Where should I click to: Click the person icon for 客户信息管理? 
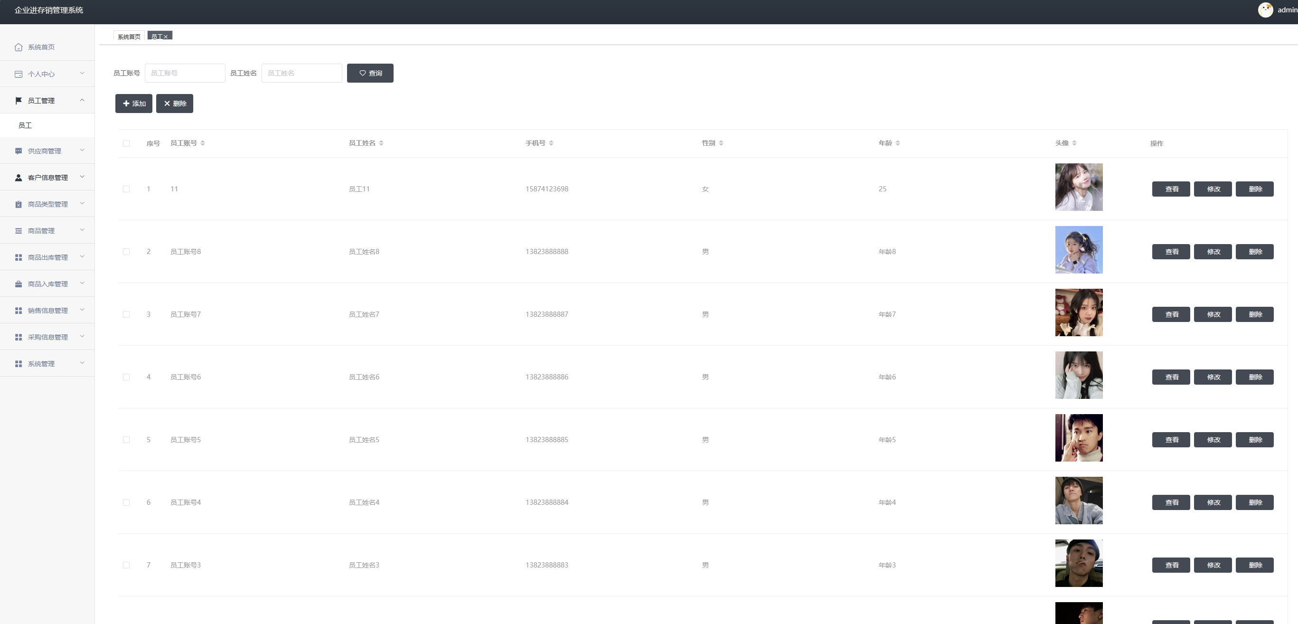(19, 178)
